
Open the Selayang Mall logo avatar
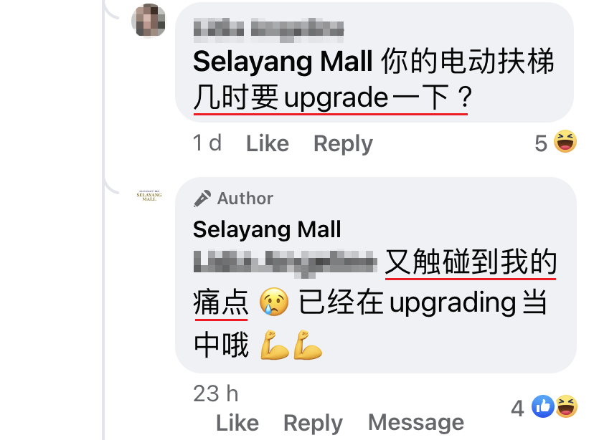(149, 196)
